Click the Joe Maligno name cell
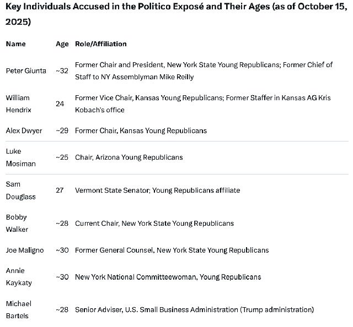This screenshot has width=353, height=327. point(25,250)
